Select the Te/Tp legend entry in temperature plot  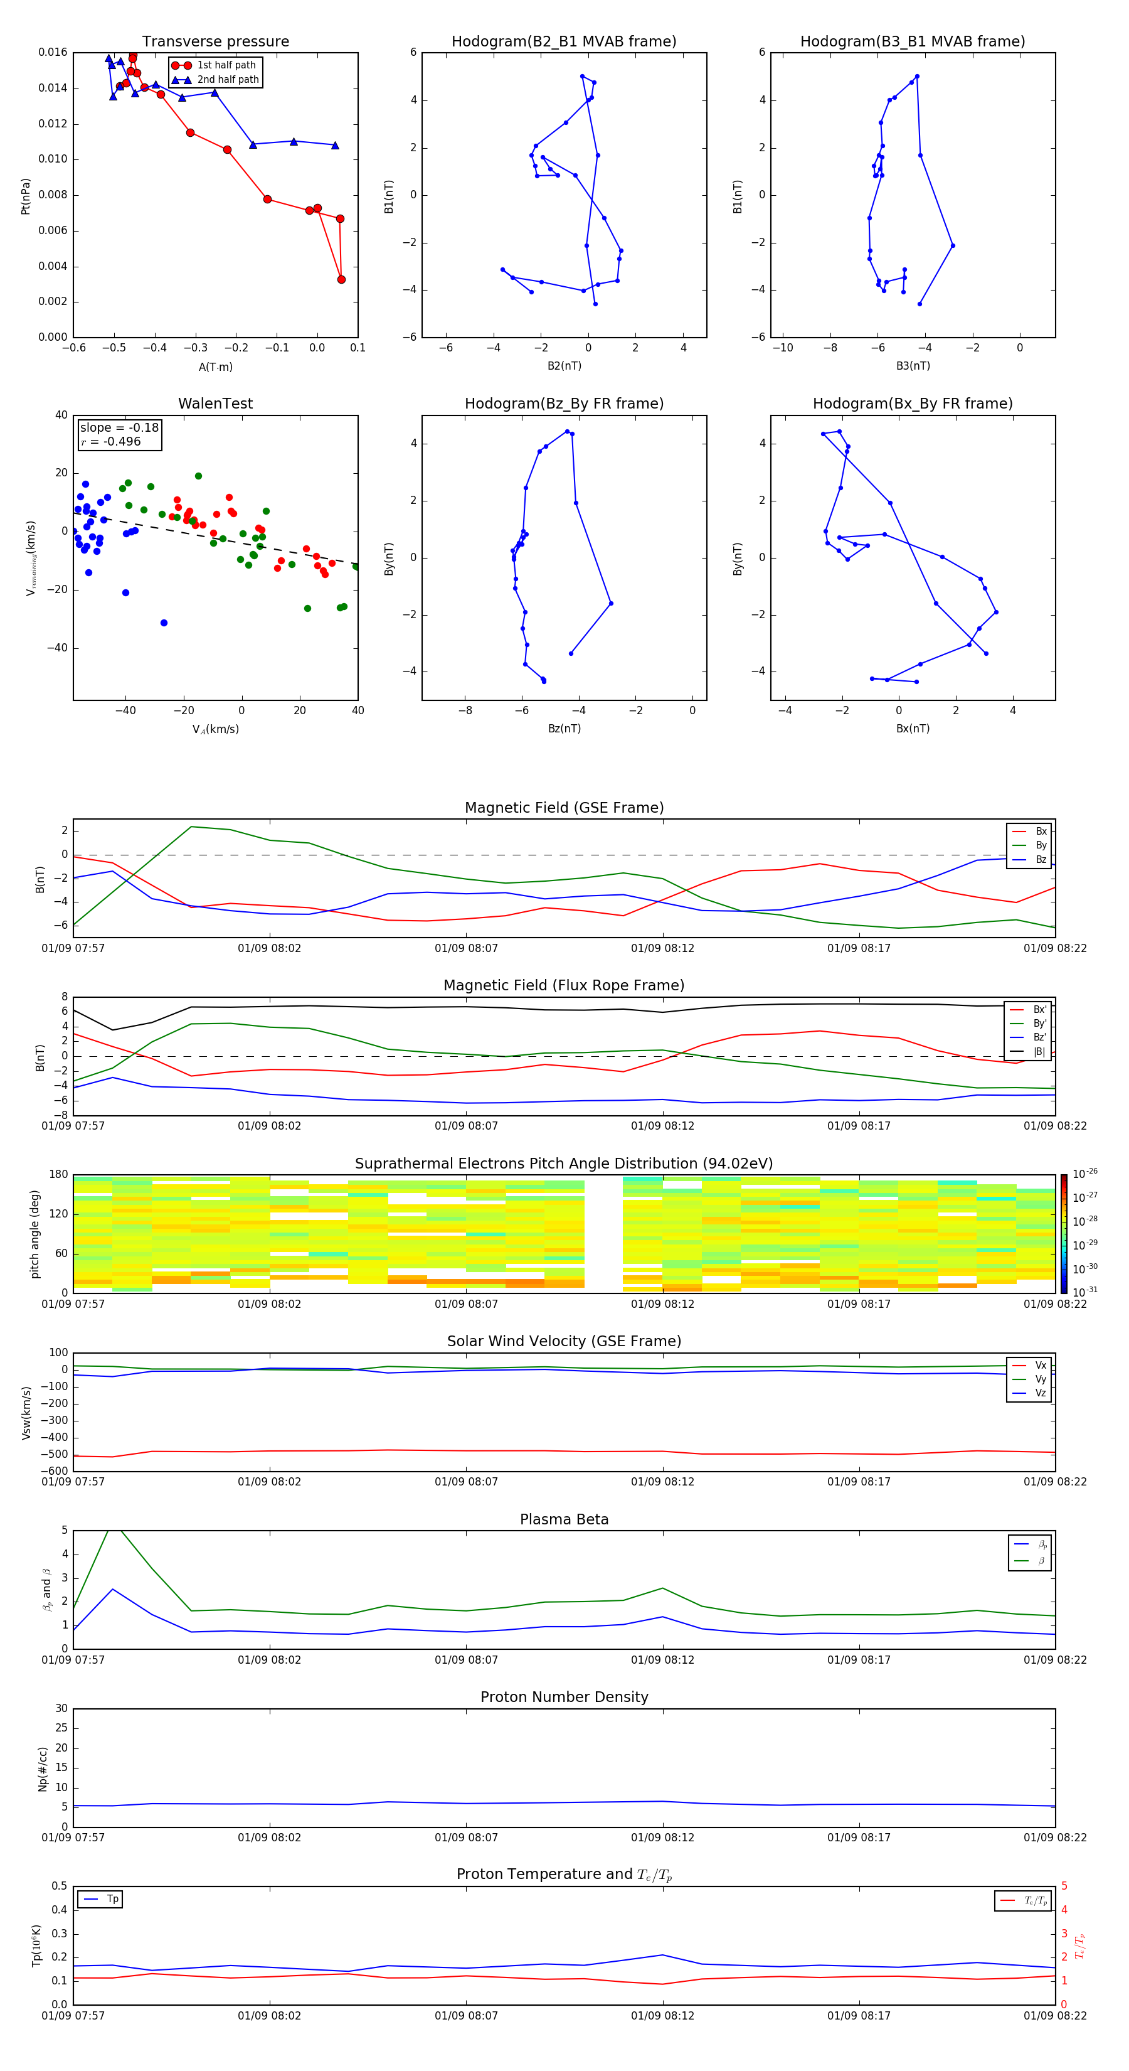coord(1023,1900)
